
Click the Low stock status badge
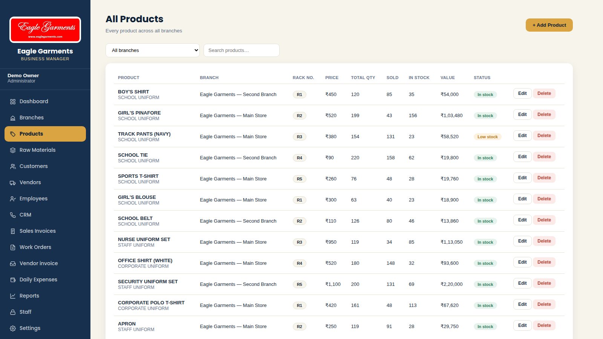coord(487,137)
